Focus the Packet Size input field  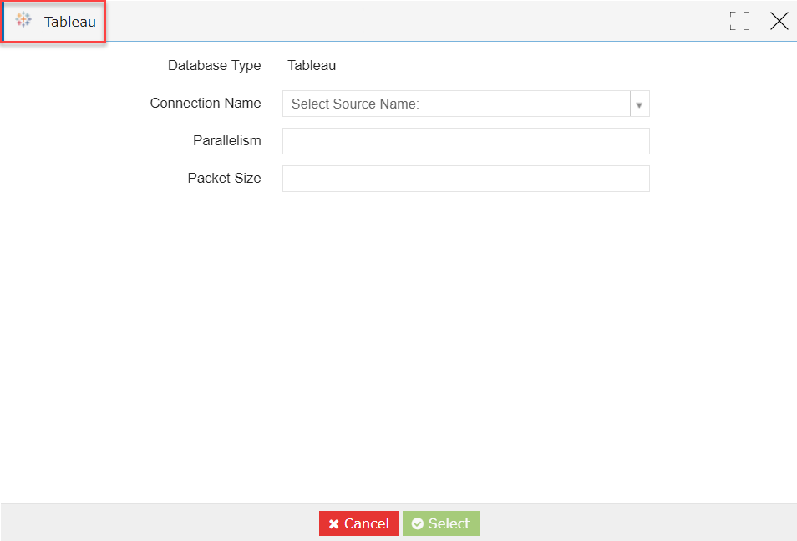(465, 179)
